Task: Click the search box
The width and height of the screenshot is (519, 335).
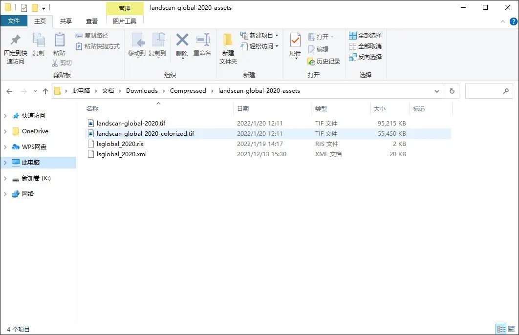Action: click(x=489, y=91)
